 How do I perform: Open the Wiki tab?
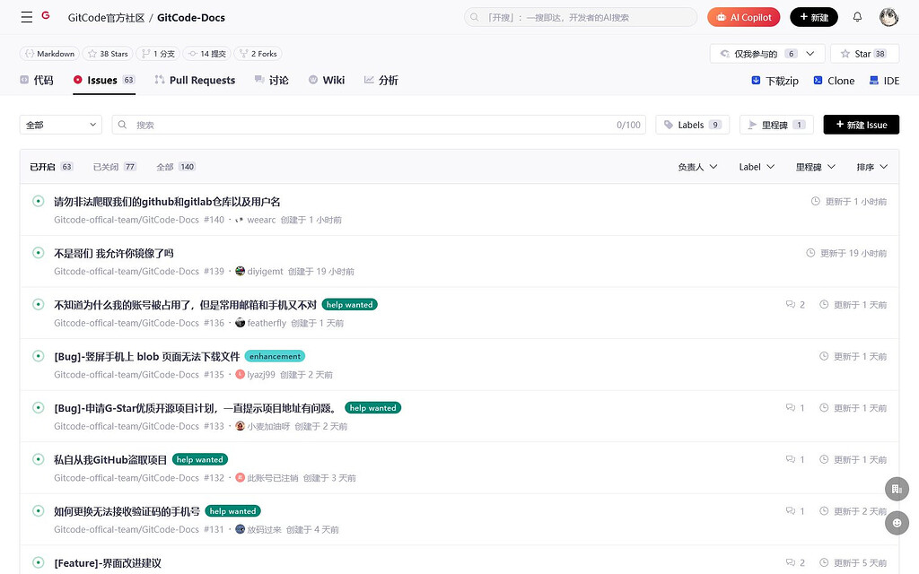327,80
